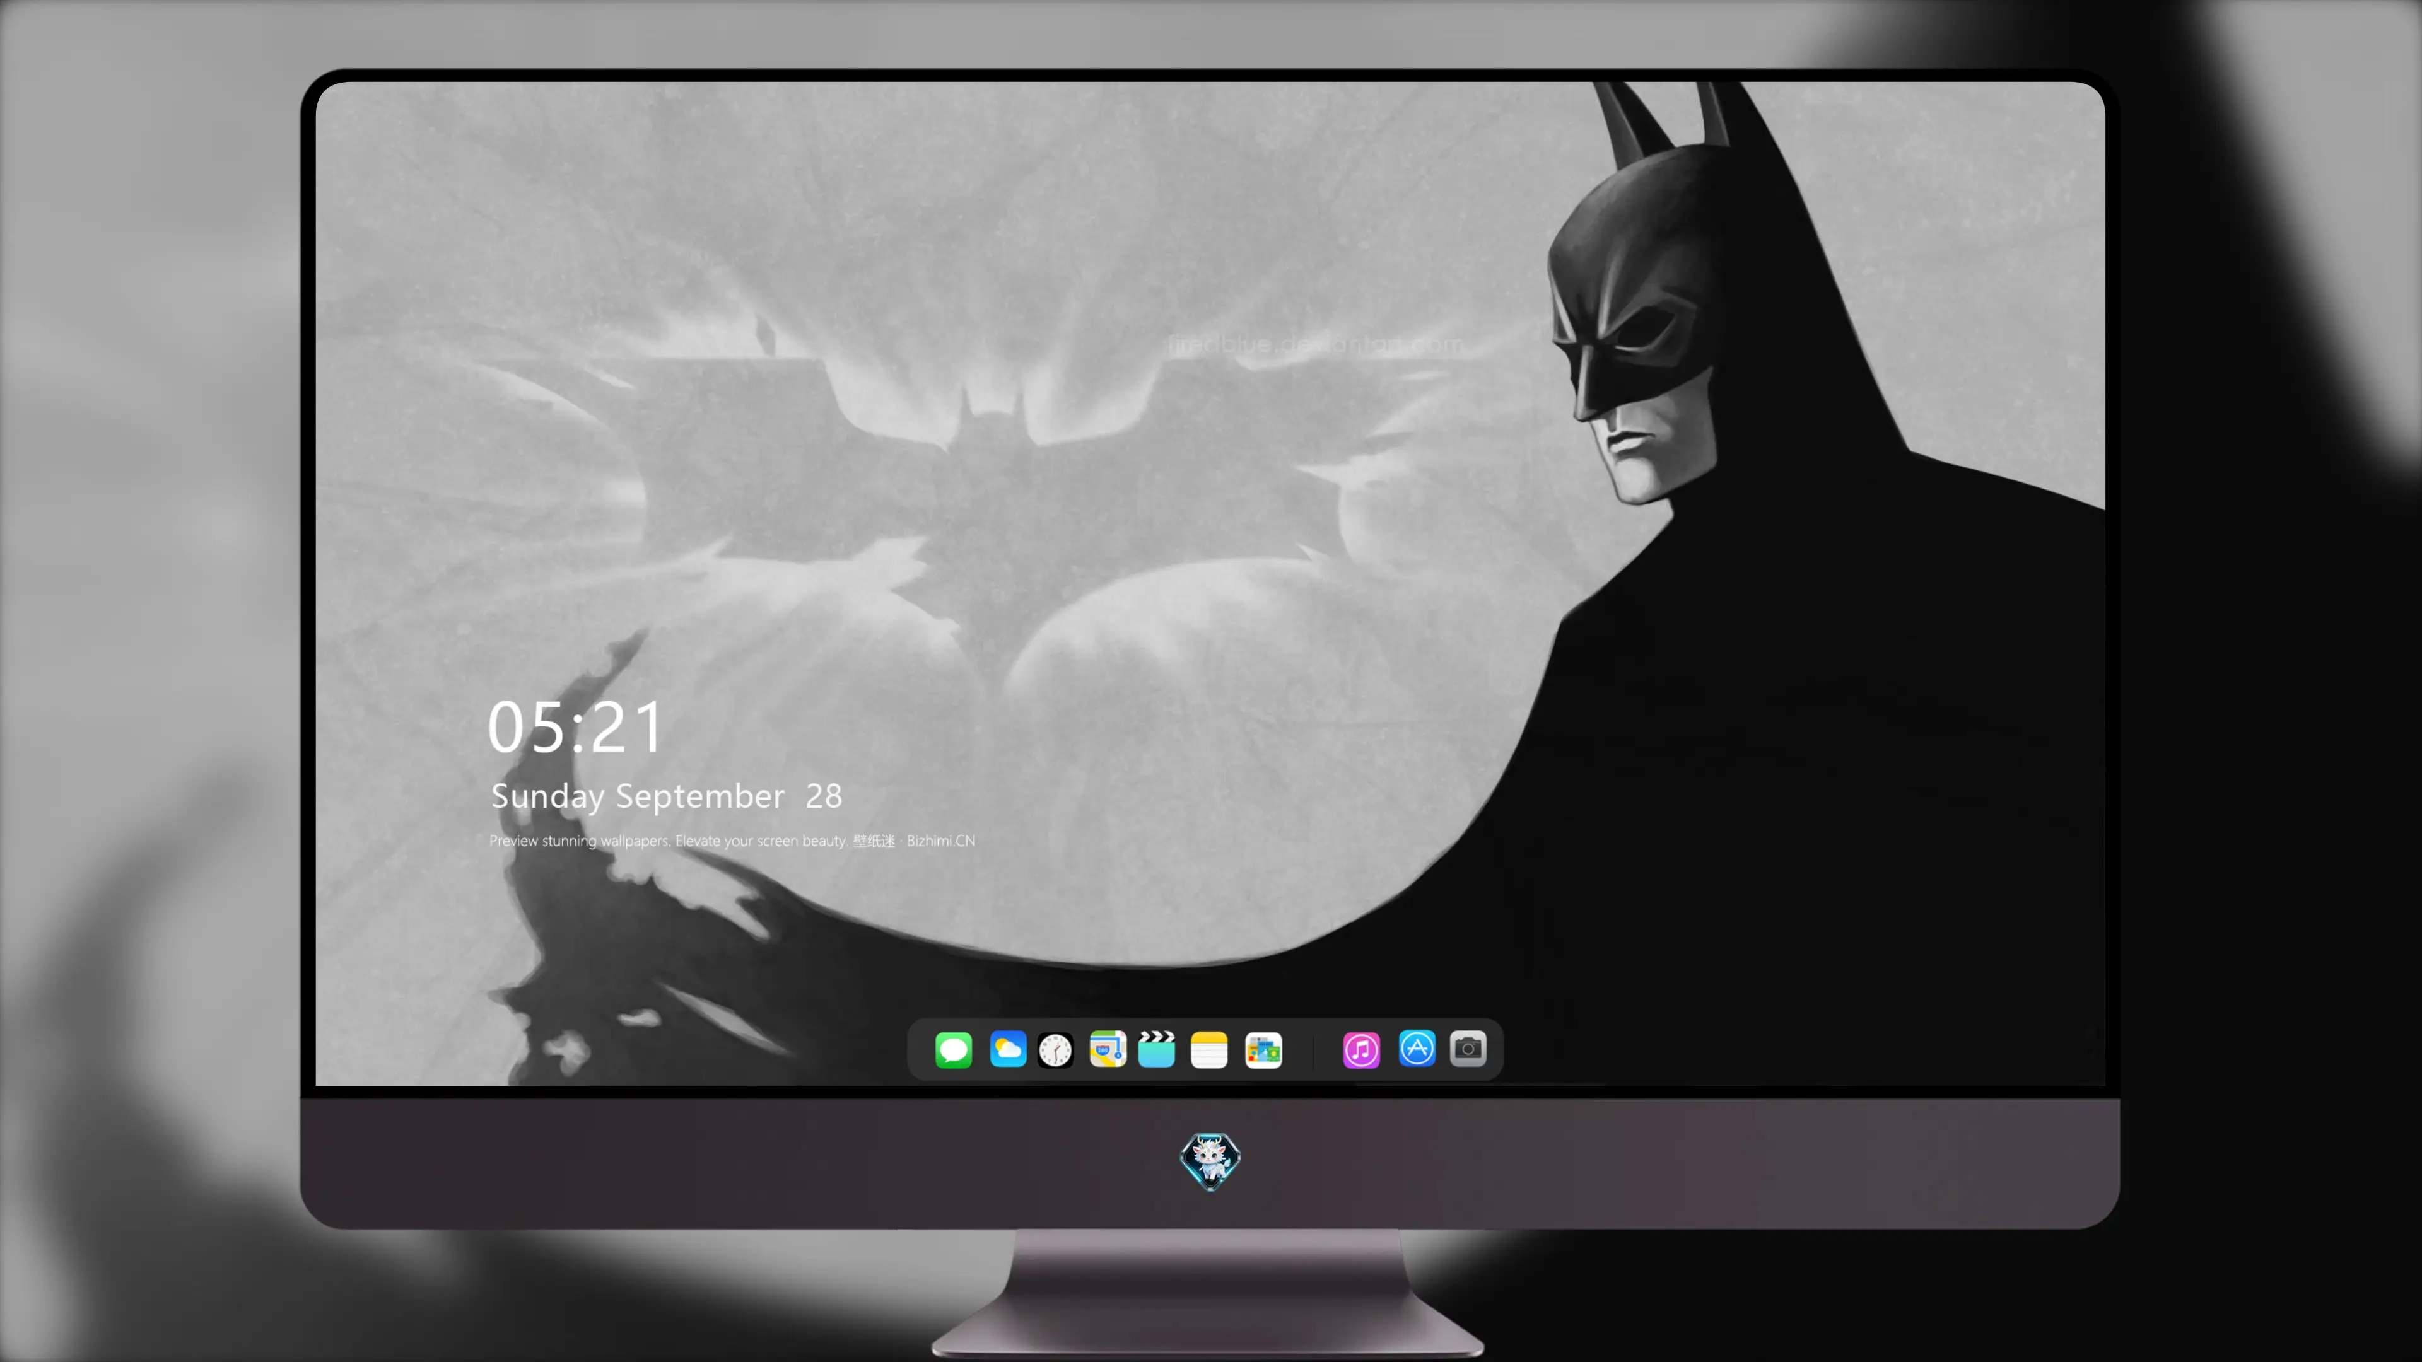The width and height of the screenshot is (2422, 1362).
Task: Open the gray Camera app in the dock
Action: tap(1468, 1049)
